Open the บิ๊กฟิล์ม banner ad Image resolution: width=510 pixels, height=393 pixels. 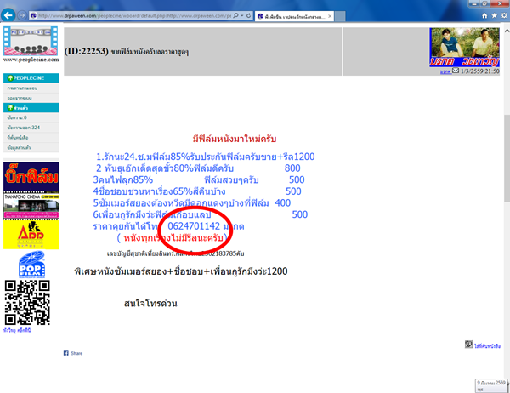tap(31, 178)
